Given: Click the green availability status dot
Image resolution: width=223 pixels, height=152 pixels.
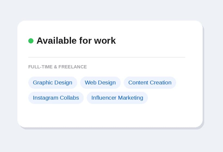Looking at the screenshot, I should point(31,41).
